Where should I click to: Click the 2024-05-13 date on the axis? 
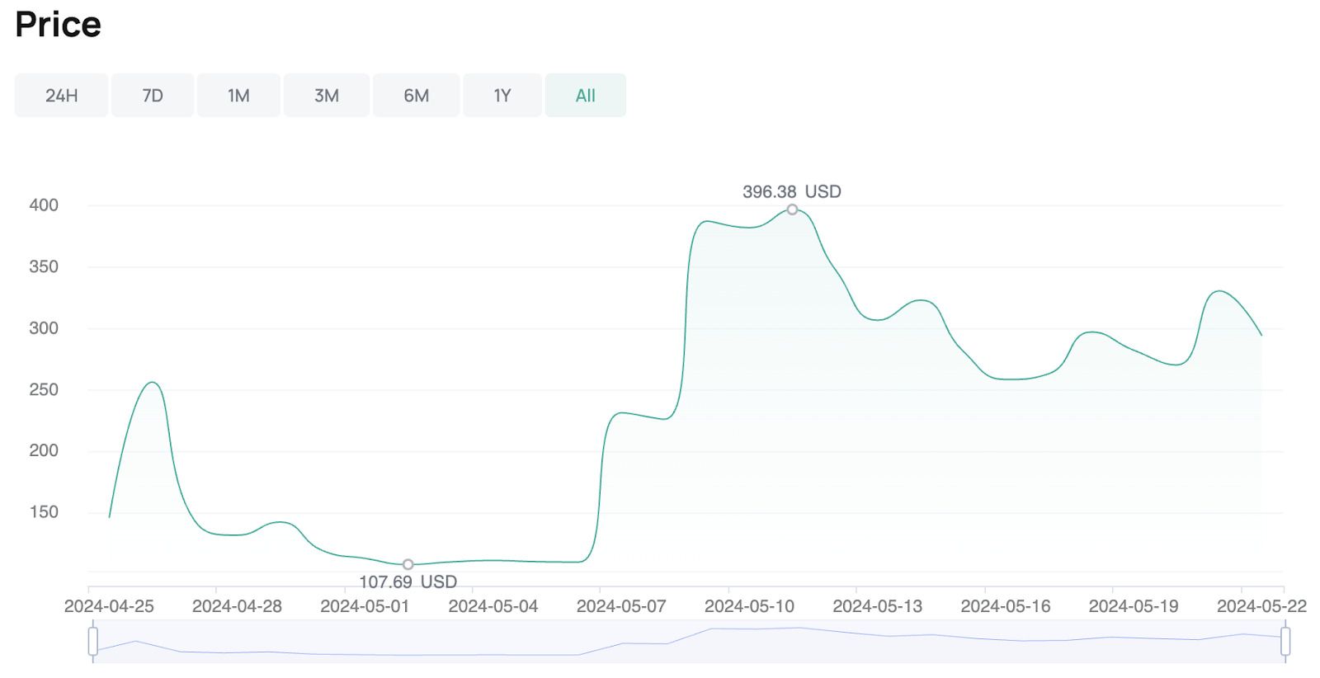tap(877, 606)
